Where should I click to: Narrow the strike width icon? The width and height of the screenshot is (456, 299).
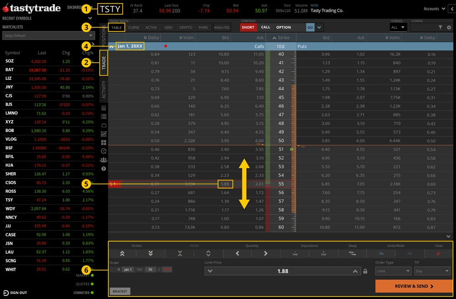click(180, 253)
